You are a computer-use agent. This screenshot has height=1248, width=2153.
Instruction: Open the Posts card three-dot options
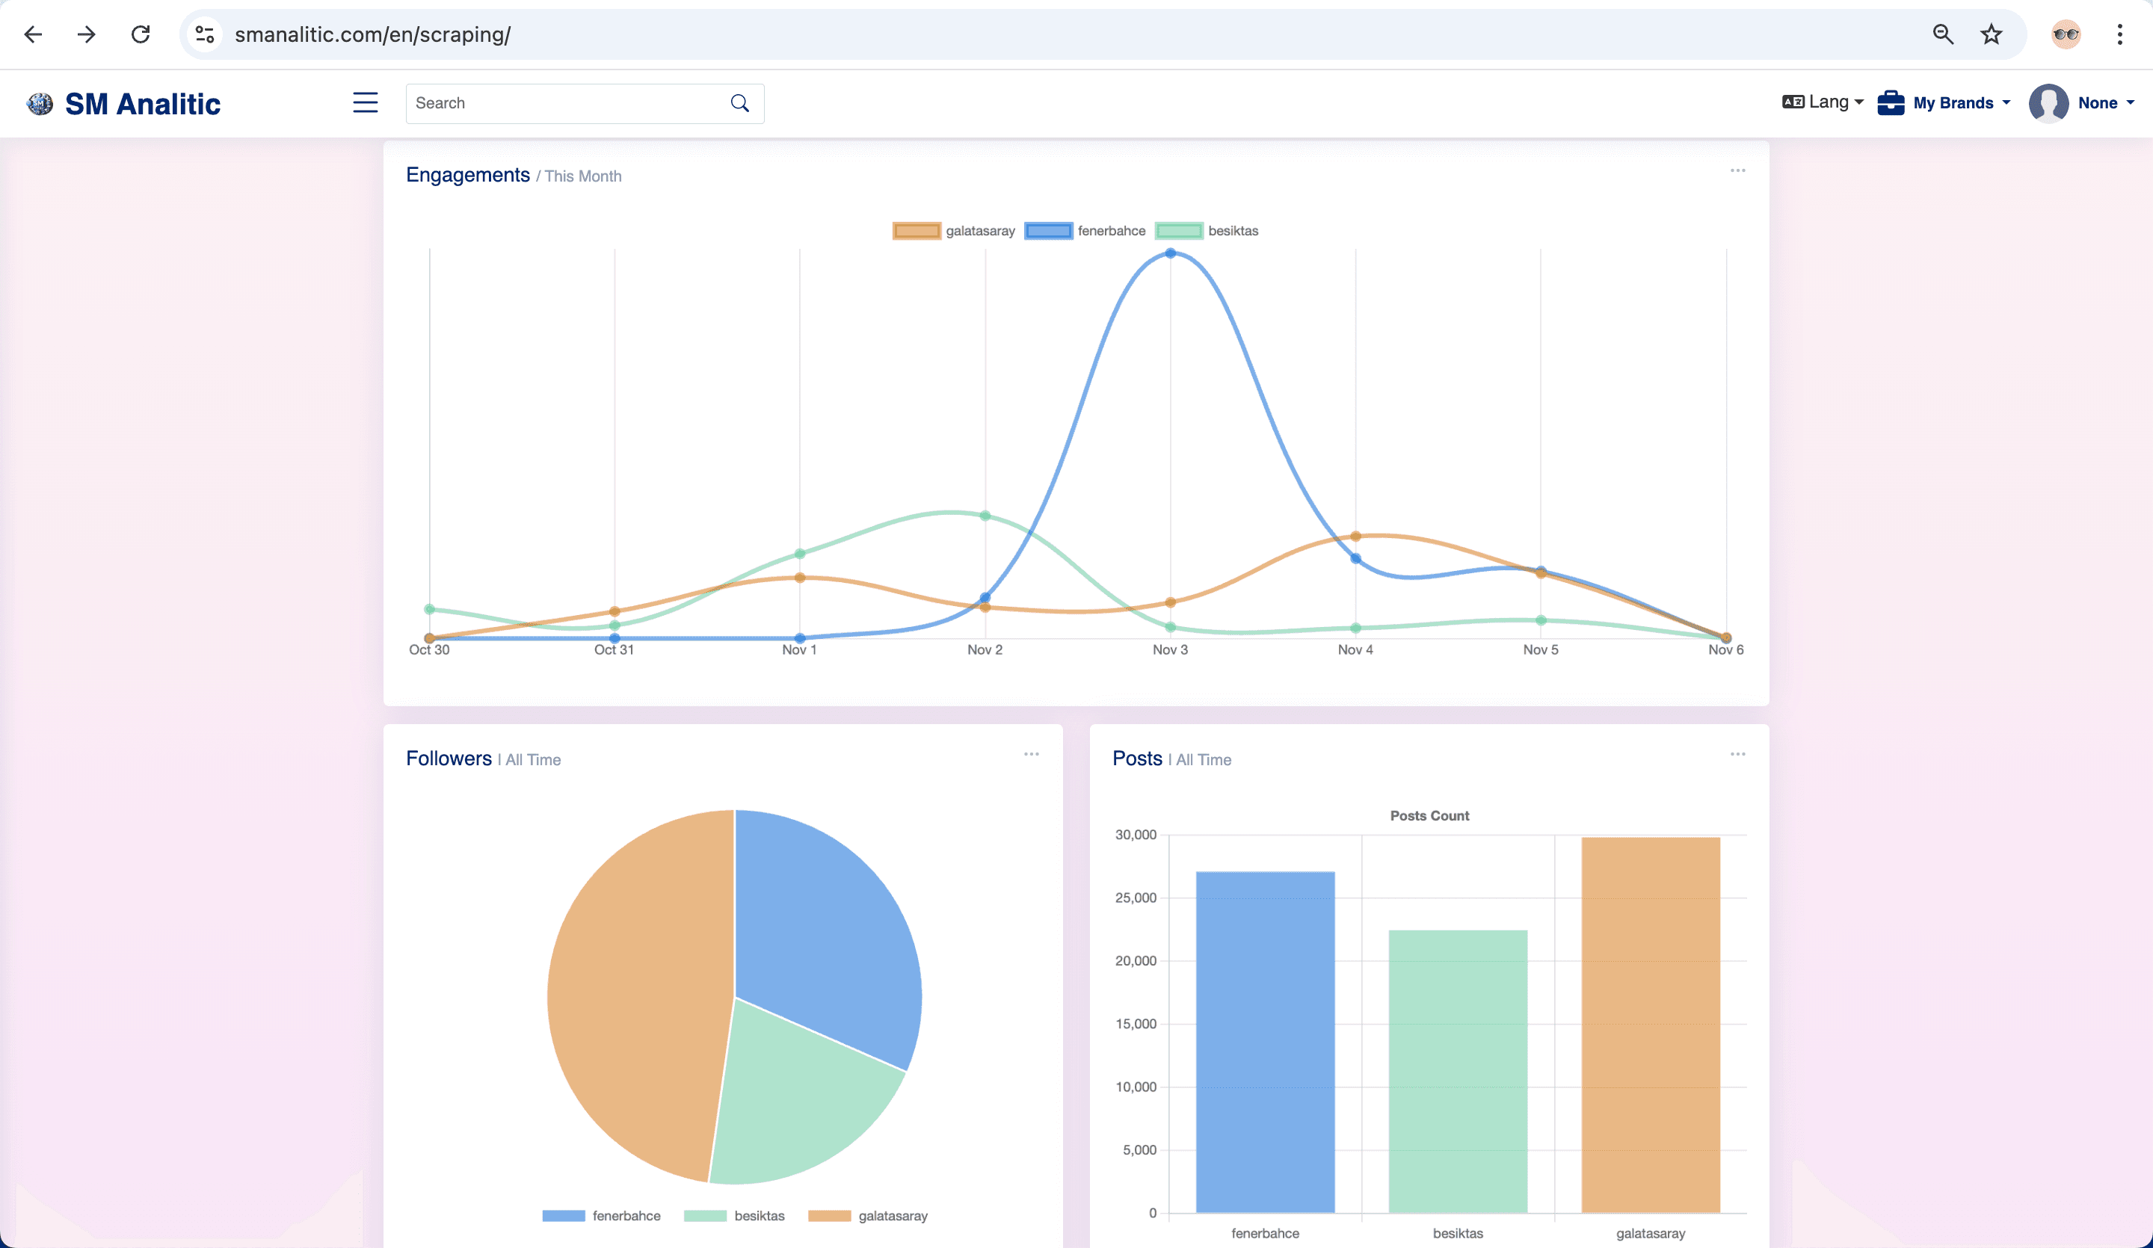(1738, 754)
